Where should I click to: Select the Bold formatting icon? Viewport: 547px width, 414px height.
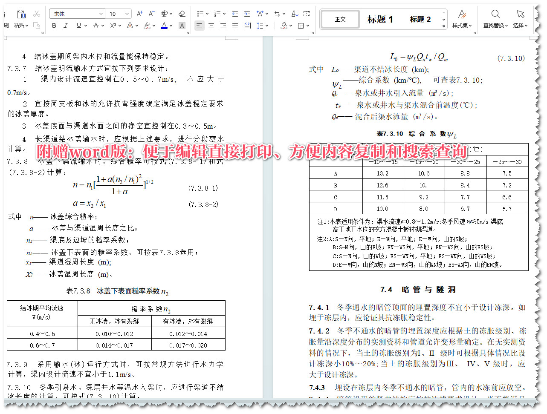click(54, 25)
